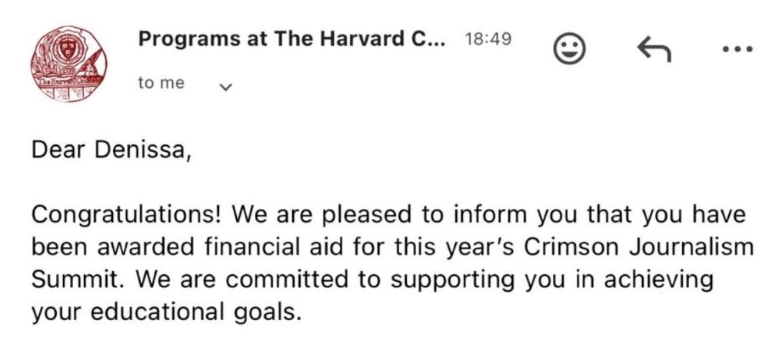Open the three-dot more options menu
Viewport: 769px width, 354px height.
pos(737,51)
